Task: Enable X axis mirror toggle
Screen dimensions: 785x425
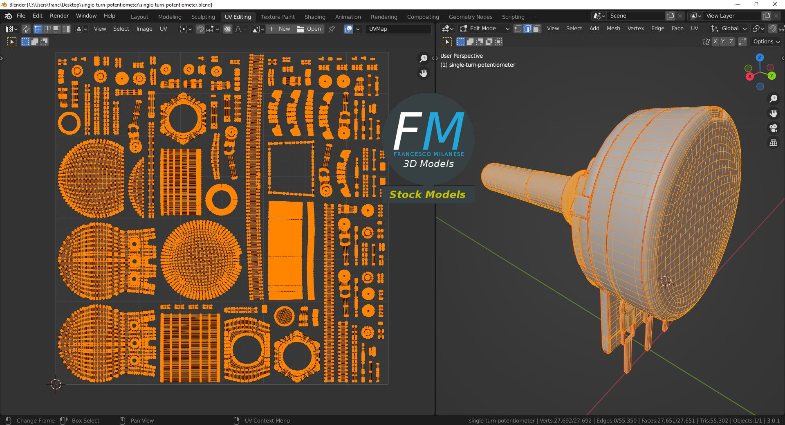Action: [x=715, y=42]
